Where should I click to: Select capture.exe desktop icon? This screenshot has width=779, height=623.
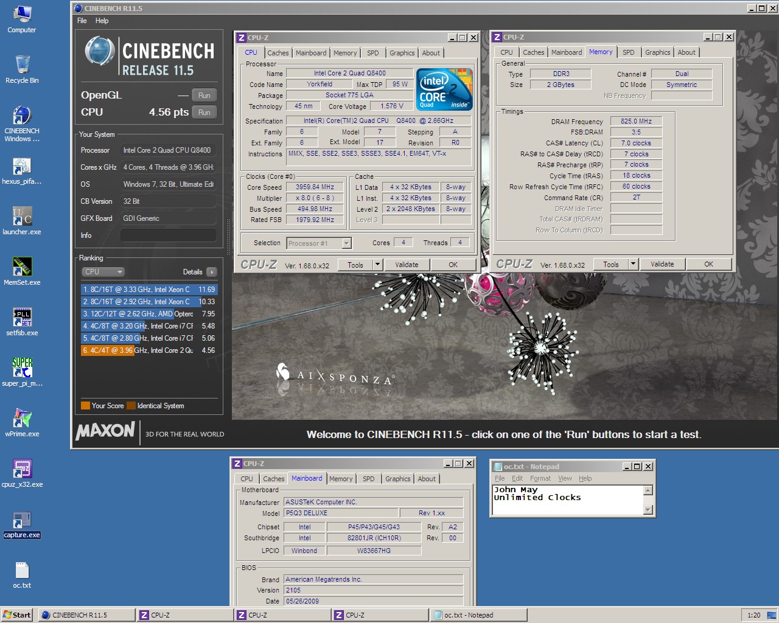(22, 524)
